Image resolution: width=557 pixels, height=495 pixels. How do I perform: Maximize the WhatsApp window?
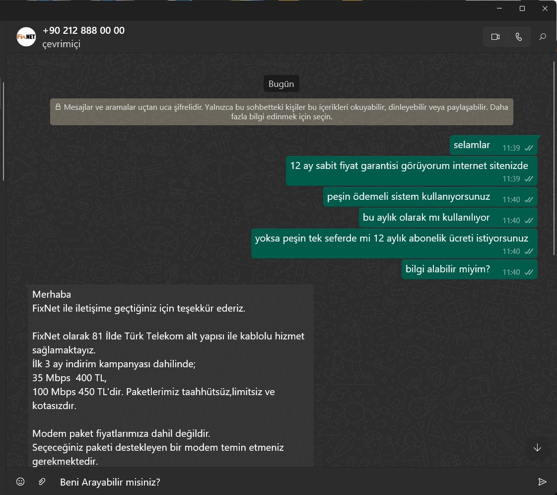tap(522, 8)
